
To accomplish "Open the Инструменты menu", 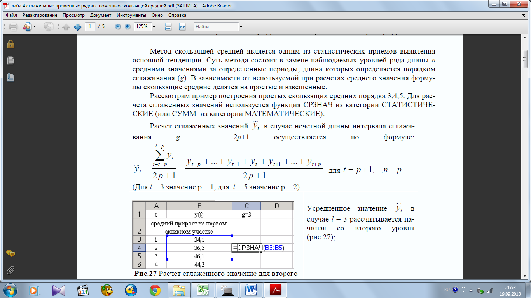I will point(131,15).
